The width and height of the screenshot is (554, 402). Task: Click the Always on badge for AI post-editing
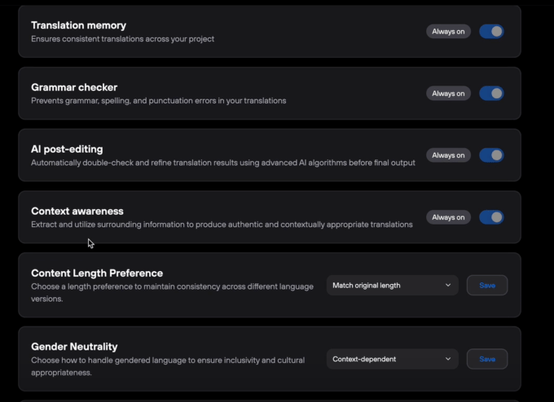click(x=448, y=155)
